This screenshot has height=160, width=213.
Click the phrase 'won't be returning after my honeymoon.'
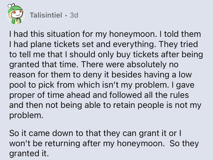[x=87, y=143]
